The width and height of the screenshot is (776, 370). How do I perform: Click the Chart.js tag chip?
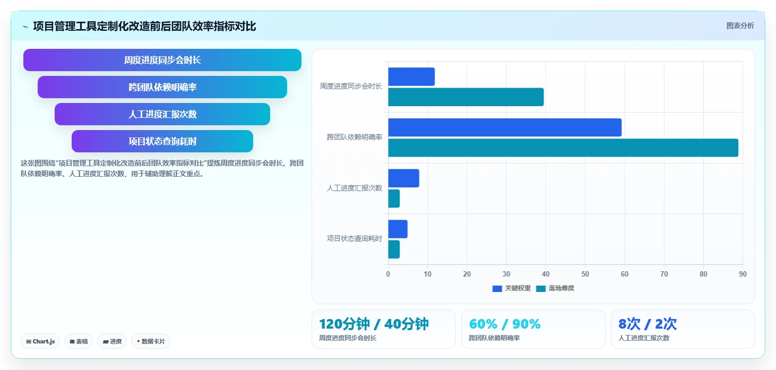(40, 341)
